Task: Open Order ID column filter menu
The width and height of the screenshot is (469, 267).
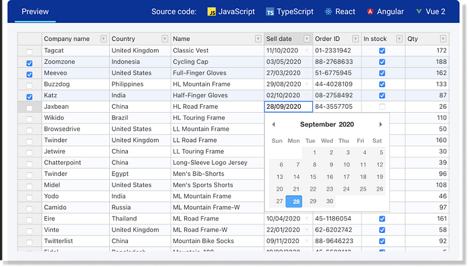Action: coord(355,39)
